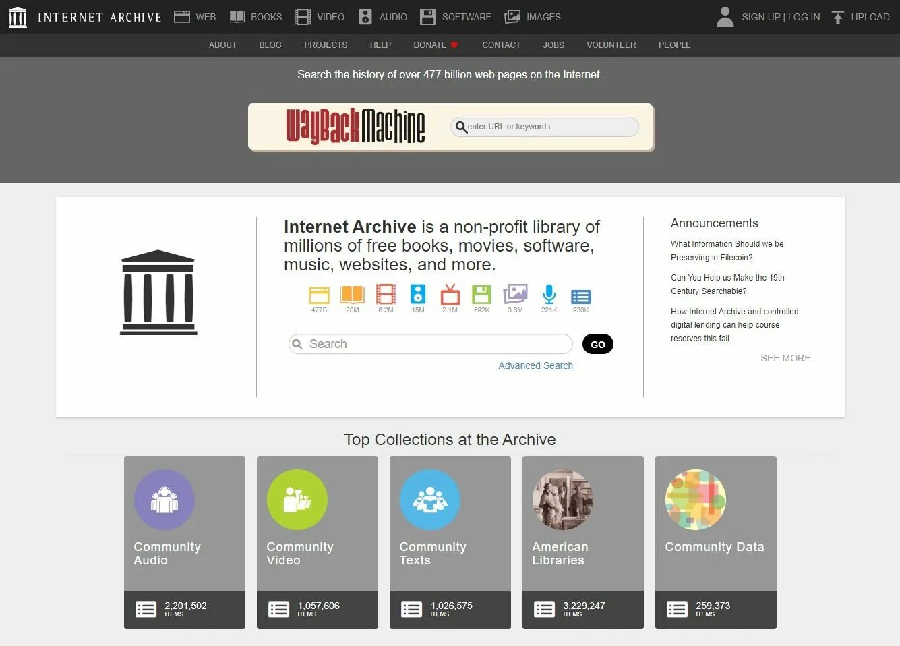Focus the Wayback Machine URL input field
This screenshot has width=900, height=646.
(x=545, y=127)
